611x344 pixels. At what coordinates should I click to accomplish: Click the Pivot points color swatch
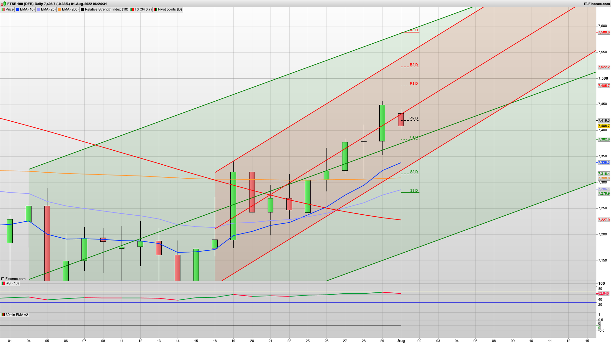point(156,9)
